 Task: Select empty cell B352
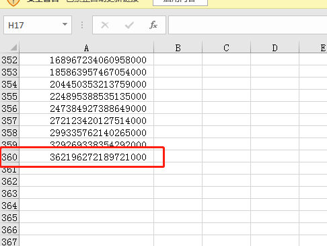click(x=178, y=60)
